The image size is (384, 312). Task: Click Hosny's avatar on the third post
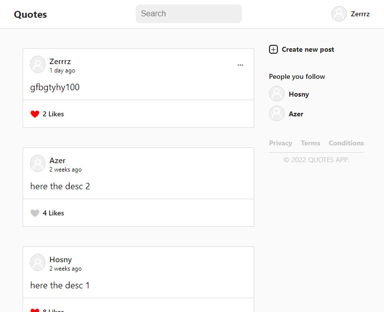click(x=38, y=263)
